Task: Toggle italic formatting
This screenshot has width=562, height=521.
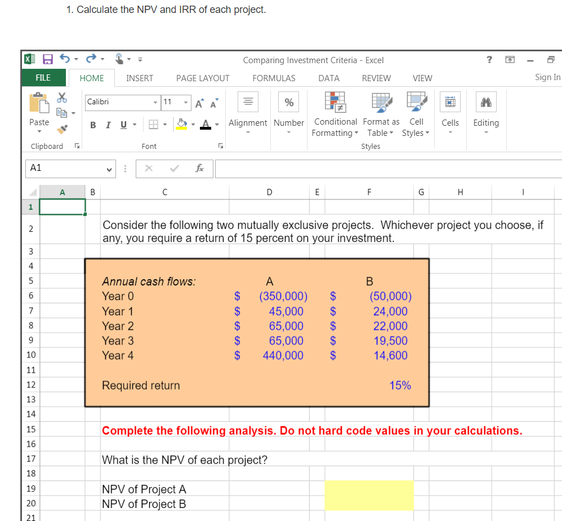Action: (108, 125)
